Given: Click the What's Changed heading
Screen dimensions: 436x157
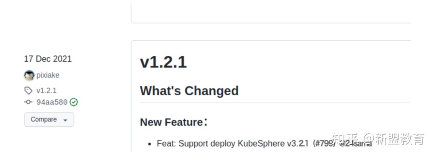Looking at the screenshot, I should pos(189,91).
